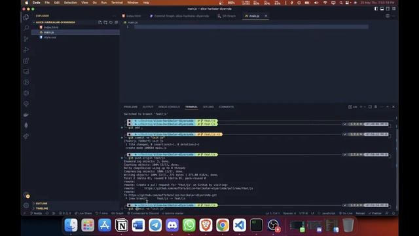419x236 pixels.
Task: Switch to the index.html editor tab
Action: (132, 16)
